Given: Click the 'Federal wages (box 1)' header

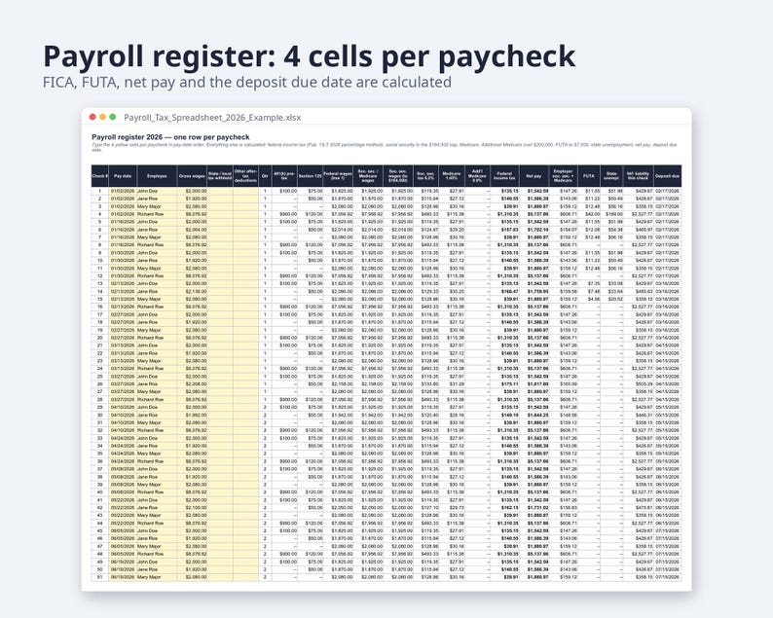Looking at the screenshot, I should coord(338,176).
